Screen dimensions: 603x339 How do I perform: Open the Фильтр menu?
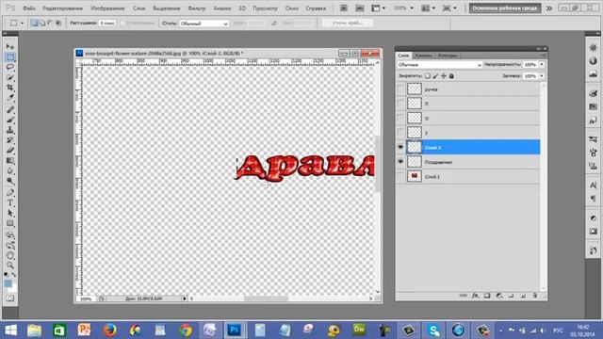point(197,8)
